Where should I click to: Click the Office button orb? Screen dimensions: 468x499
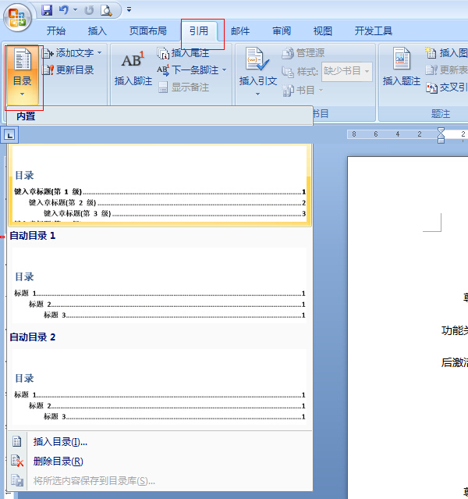pyautogui.click(x=17, y=17)
